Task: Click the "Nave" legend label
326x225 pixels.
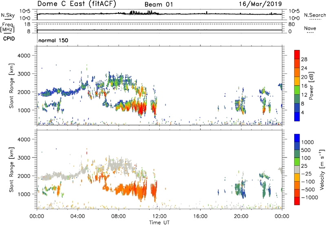Action: 310,28
